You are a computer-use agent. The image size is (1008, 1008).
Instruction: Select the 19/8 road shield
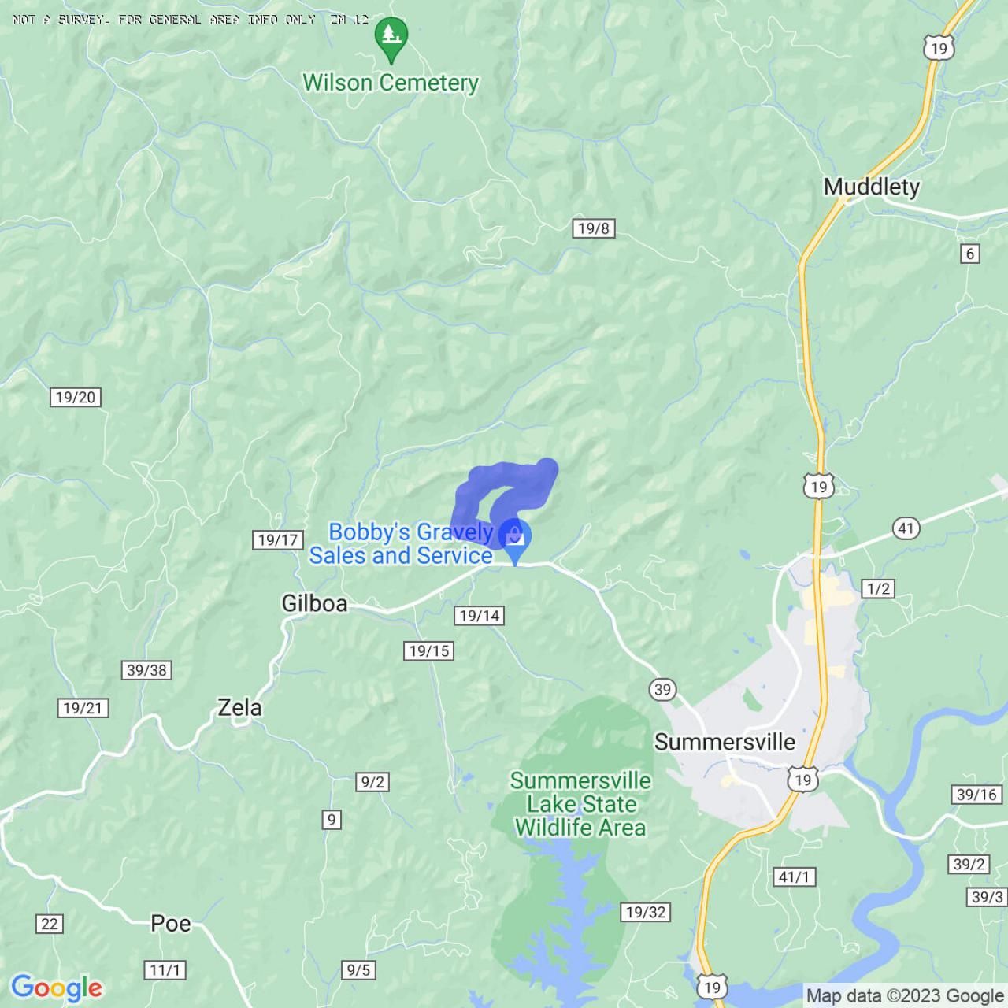coord(594,228)
